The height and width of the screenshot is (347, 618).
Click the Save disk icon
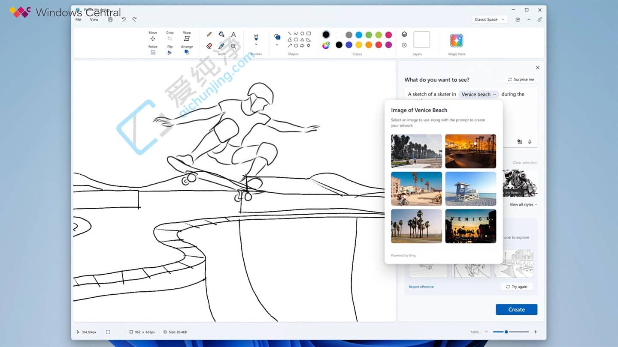pos(110,20)
